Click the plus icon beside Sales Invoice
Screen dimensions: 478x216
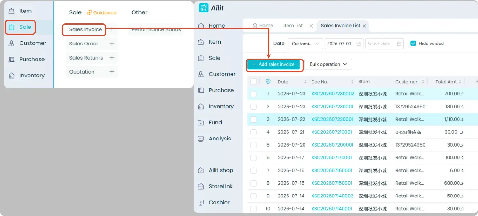[112, 29]
